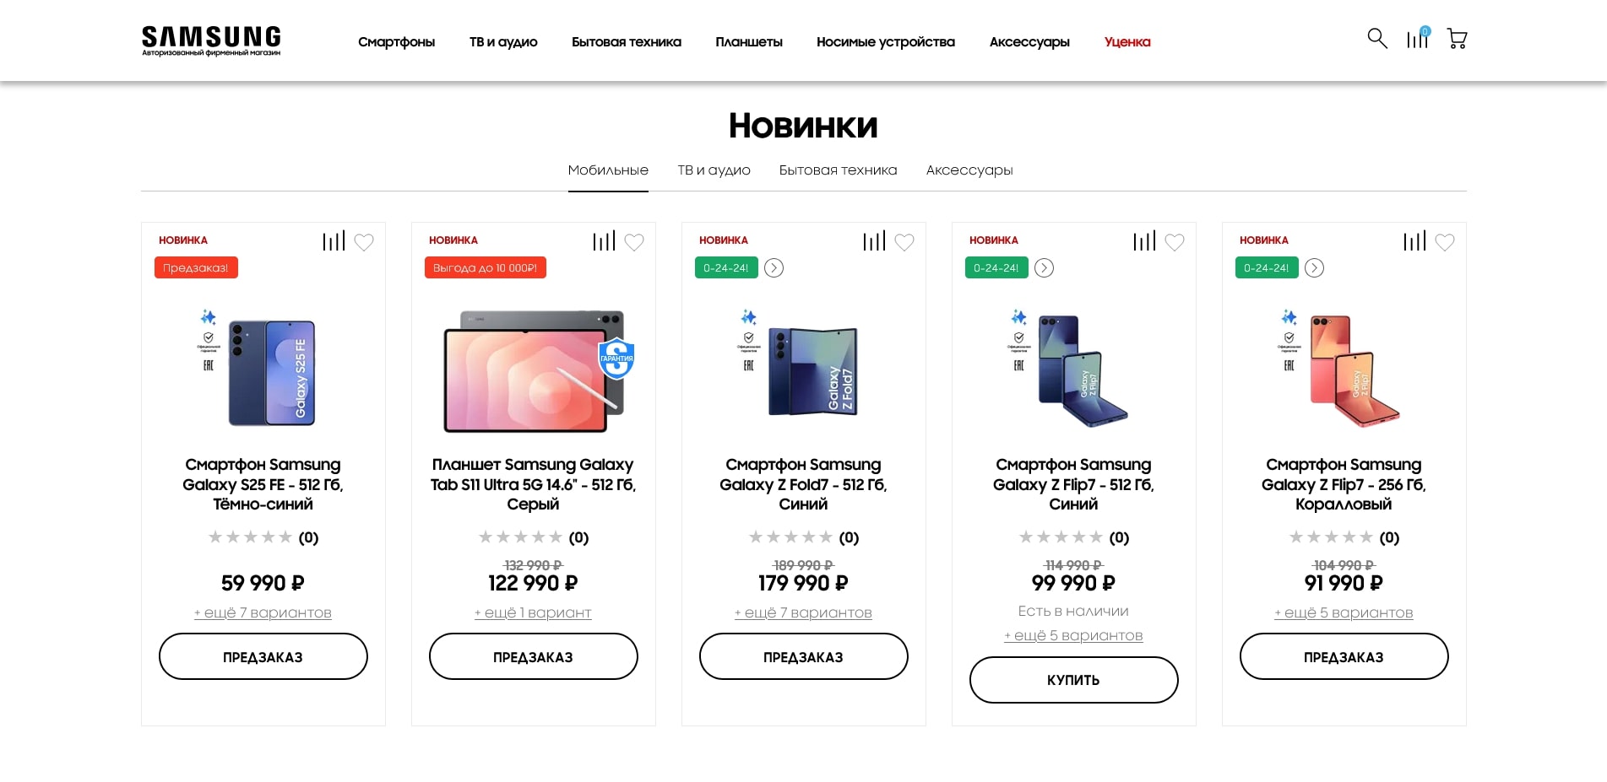This screenshot has width=1607, height=782.
Task: Expand 0-24-24 arrow on blue Z Flip7
Action: pos(1044,268)
